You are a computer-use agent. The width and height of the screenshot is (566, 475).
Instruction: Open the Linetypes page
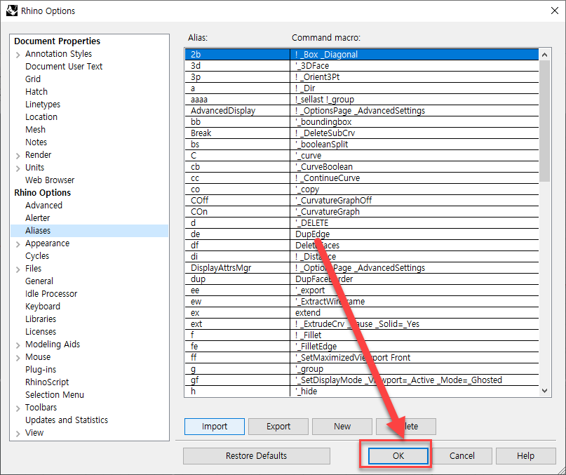coord(43,105)
